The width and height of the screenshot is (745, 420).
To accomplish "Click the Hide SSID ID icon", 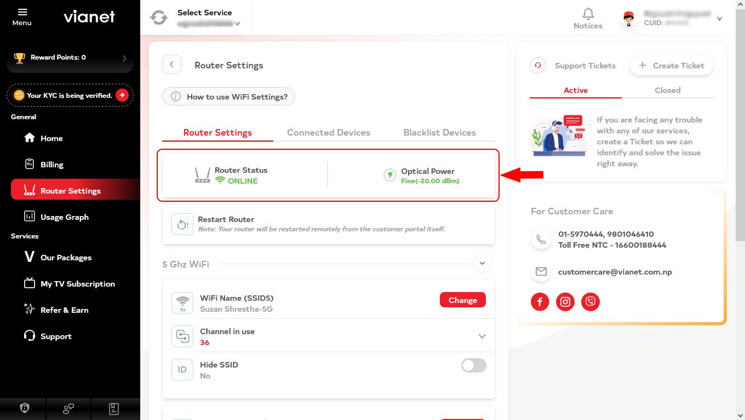I will pos(182,370).
